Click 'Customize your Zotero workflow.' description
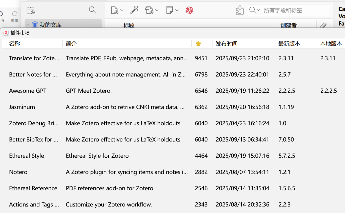Screen dimensions: 345x213 coord(109,204)
